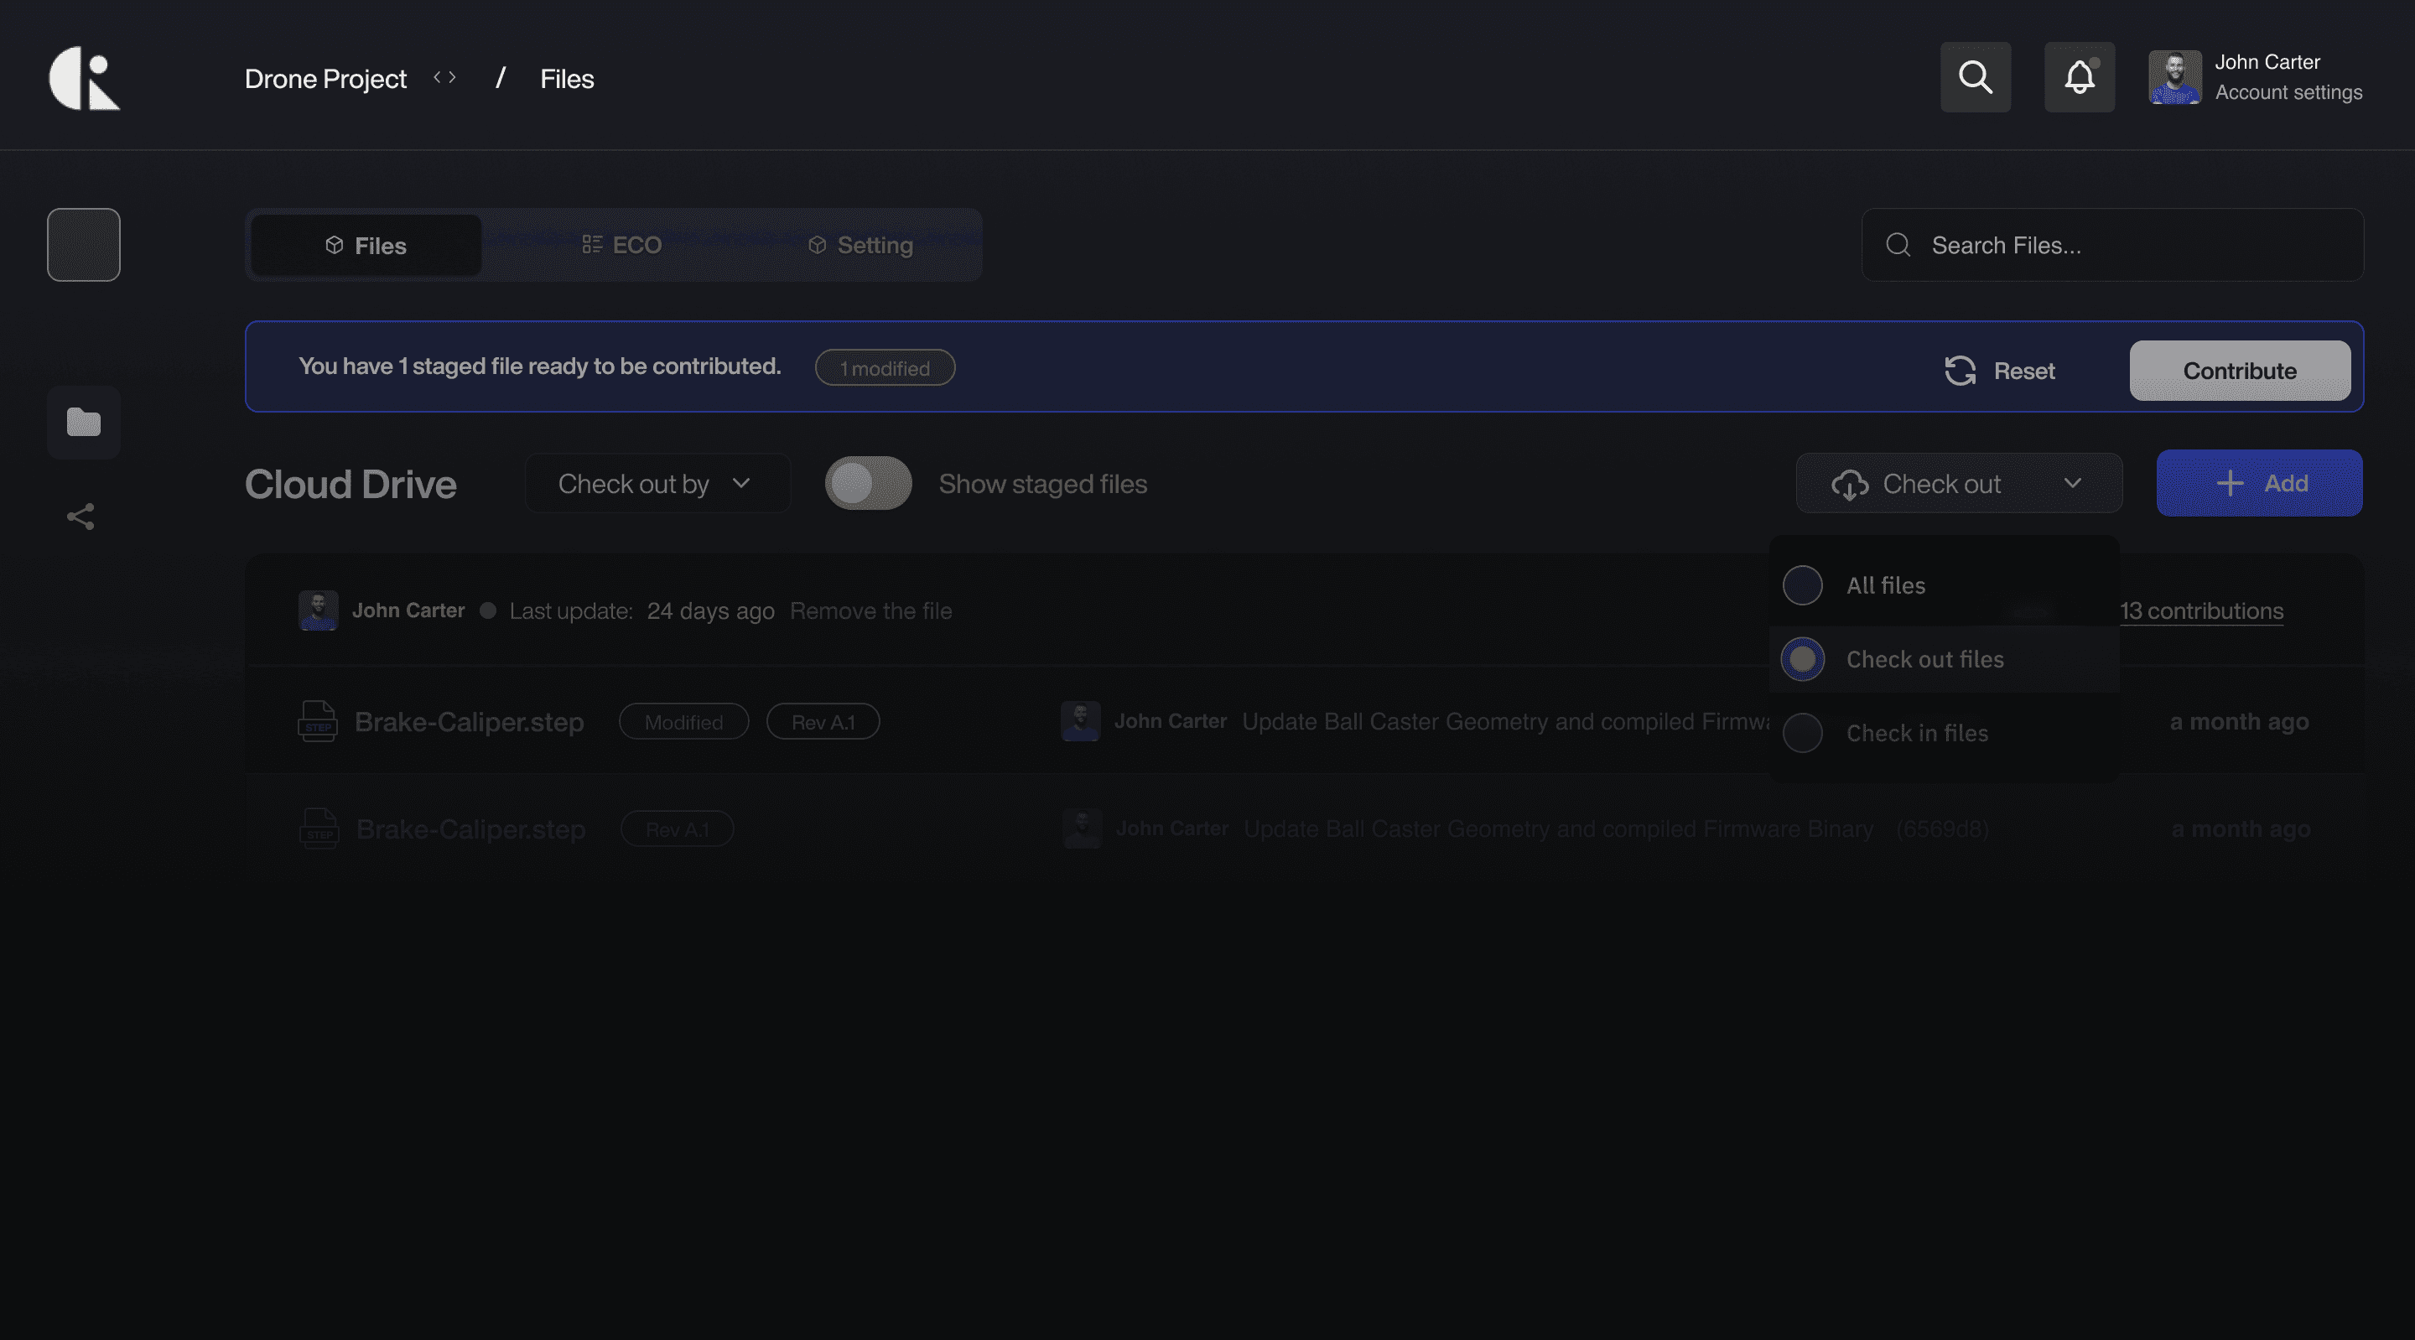Image resolution: width=2415 pixels, height=1340 pixels.
Task: Click the folder icon in sidebar
Action: click(x=84, y=422)
